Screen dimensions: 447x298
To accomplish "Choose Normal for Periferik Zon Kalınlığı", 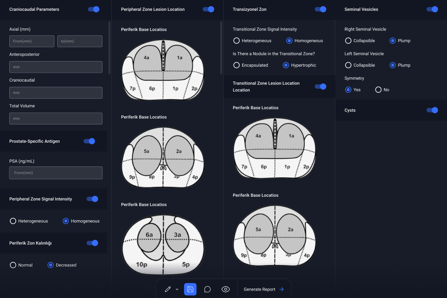I will click(x=13, y=265).
